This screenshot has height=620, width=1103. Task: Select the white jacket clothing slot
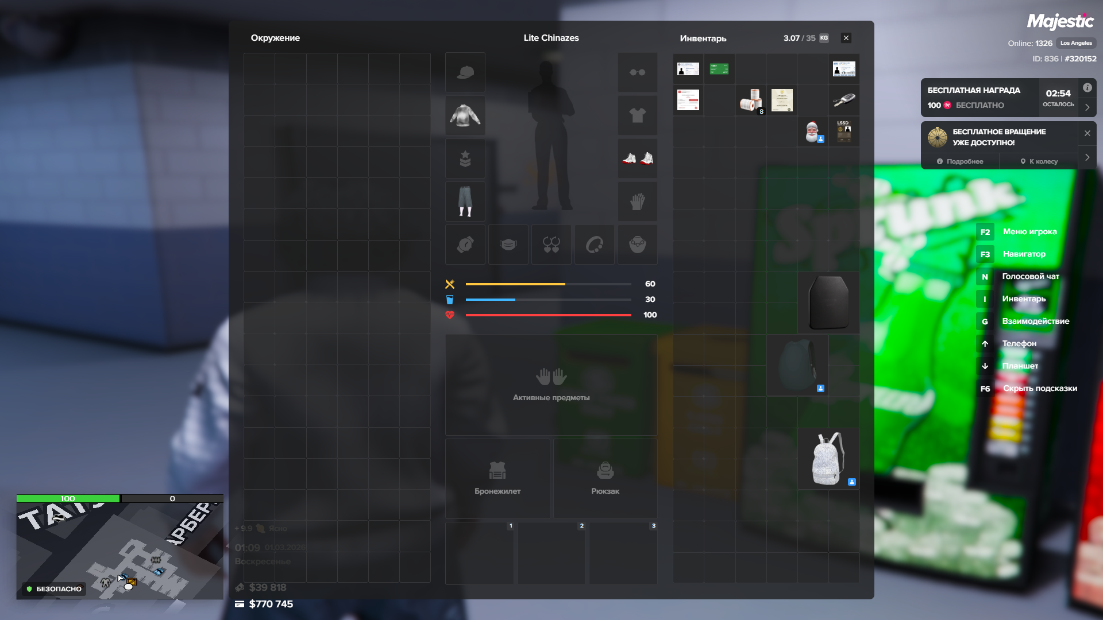[x=465, y=115]
